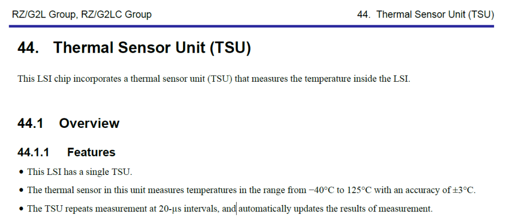
Task: Click the sentence starting "This LSI chip incorporates"
Action: (213, 78)
